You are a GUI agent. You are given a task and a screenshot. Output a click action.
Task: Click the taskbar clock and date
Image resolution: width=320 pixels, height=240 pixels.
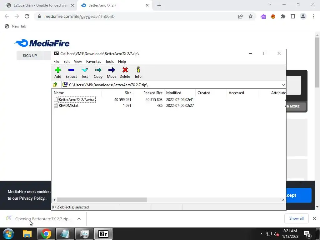[x=290, y=234]
